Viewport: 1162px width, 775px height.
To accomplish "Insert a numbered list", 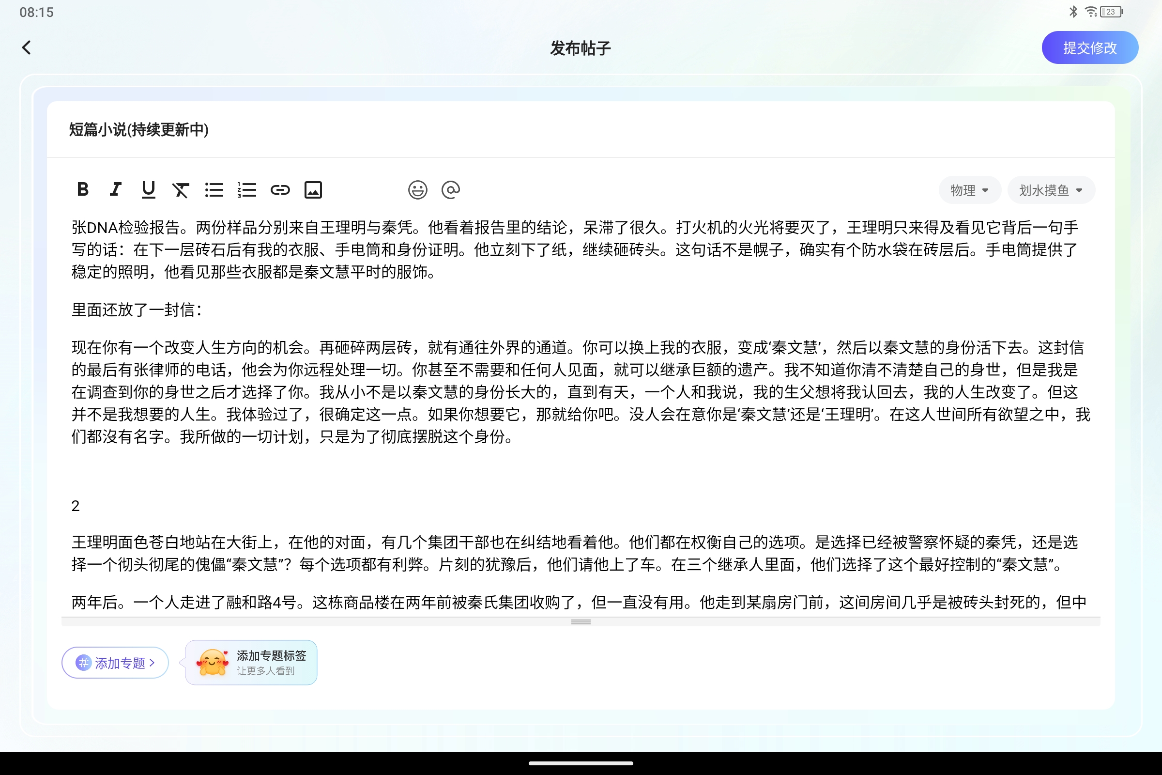I will click(246, 189).
